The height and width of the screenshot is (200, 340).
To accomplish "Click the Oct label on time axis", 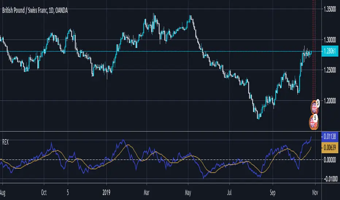I will 44,193.
